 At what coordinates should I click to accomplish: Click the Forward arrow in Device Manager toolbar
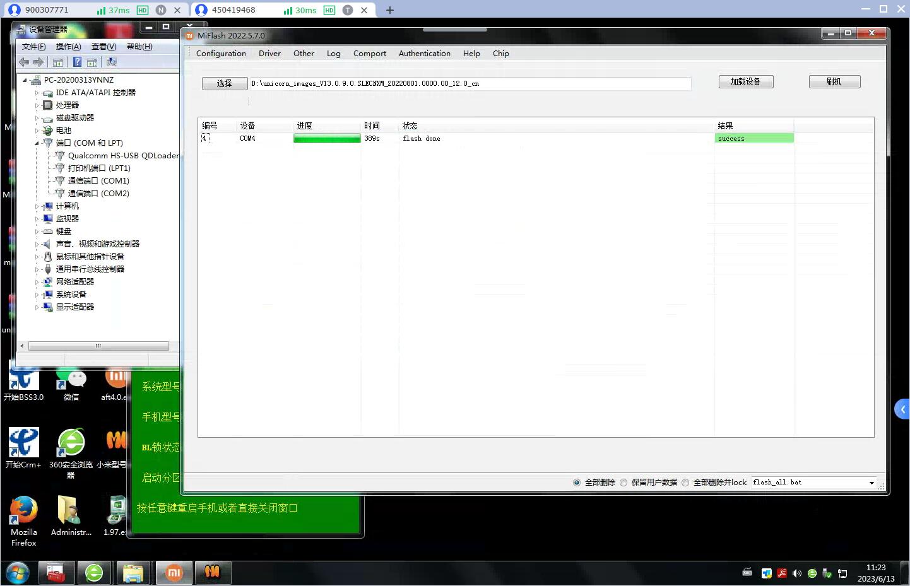point(38,62)
